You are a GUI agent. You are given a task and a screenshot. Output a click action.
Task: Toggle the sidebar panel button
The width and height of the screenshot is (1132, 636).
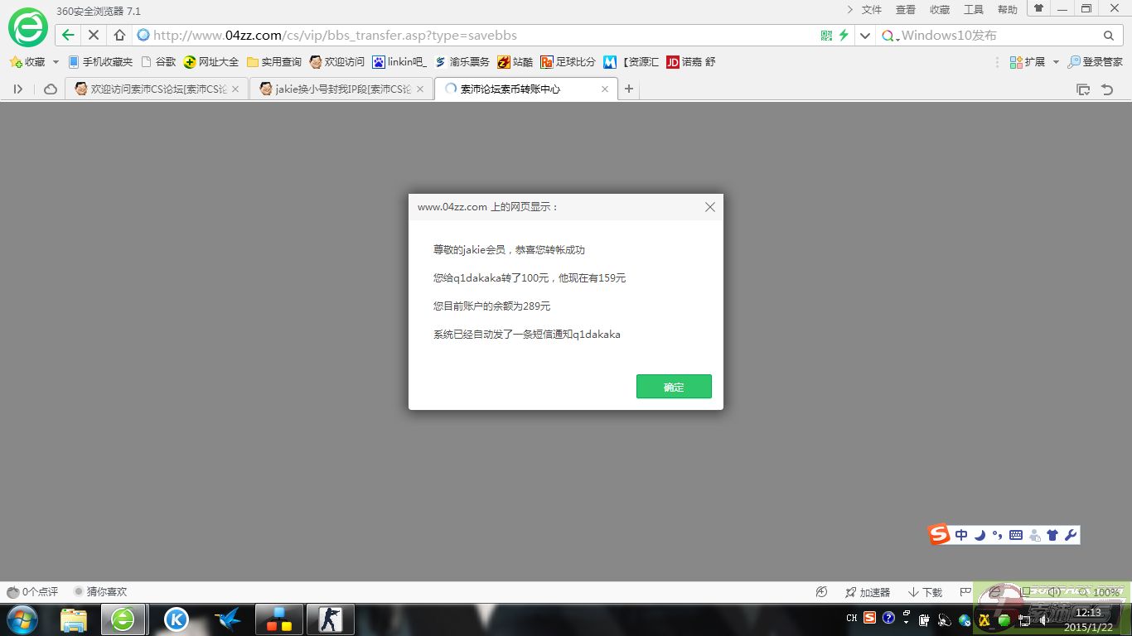(17, 89)
